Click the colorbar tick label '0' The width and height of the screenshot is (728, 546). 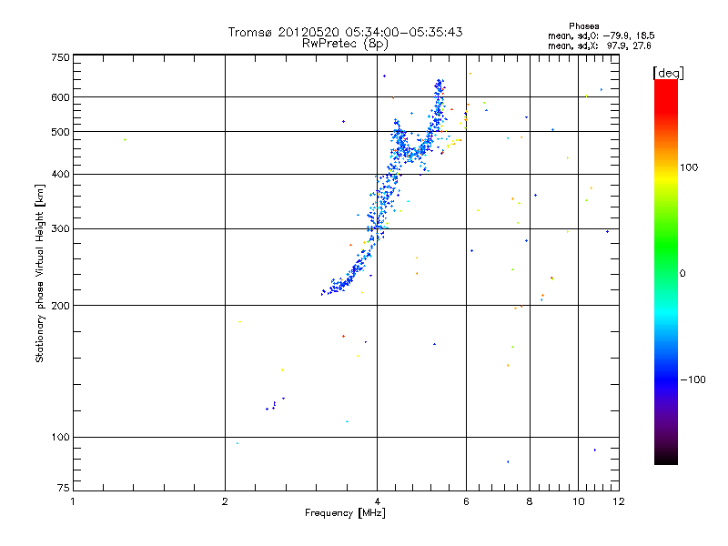pos(682,274)
